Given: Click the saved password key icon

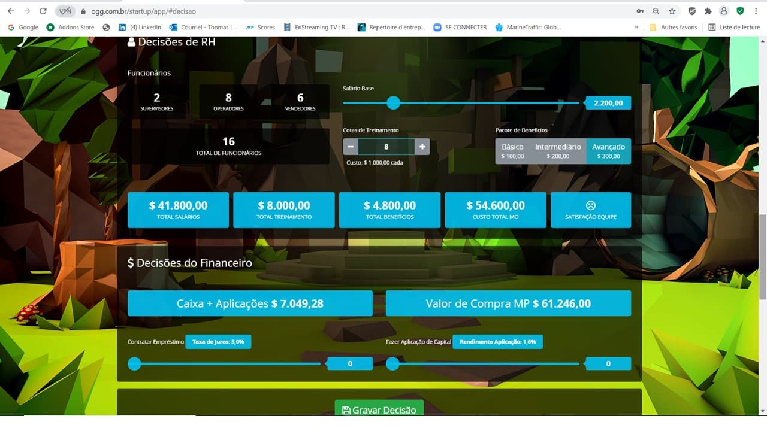Looking at the screenshot, I should [640, 11].
